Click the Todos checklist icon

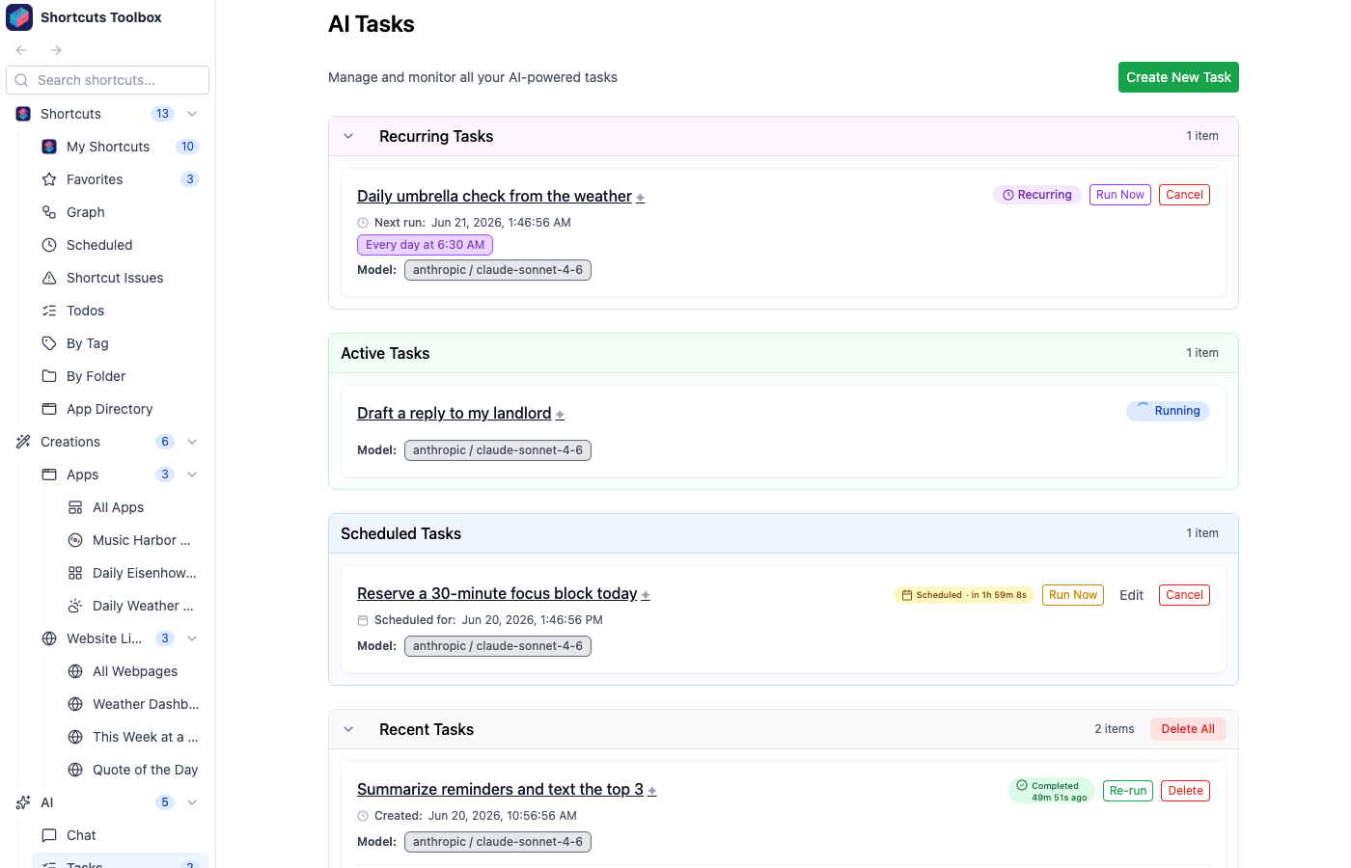[x=49, y=311]
